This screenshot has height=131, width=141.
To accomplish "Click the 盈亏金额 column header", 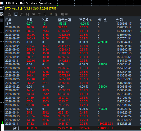I will tap(64, 20).
